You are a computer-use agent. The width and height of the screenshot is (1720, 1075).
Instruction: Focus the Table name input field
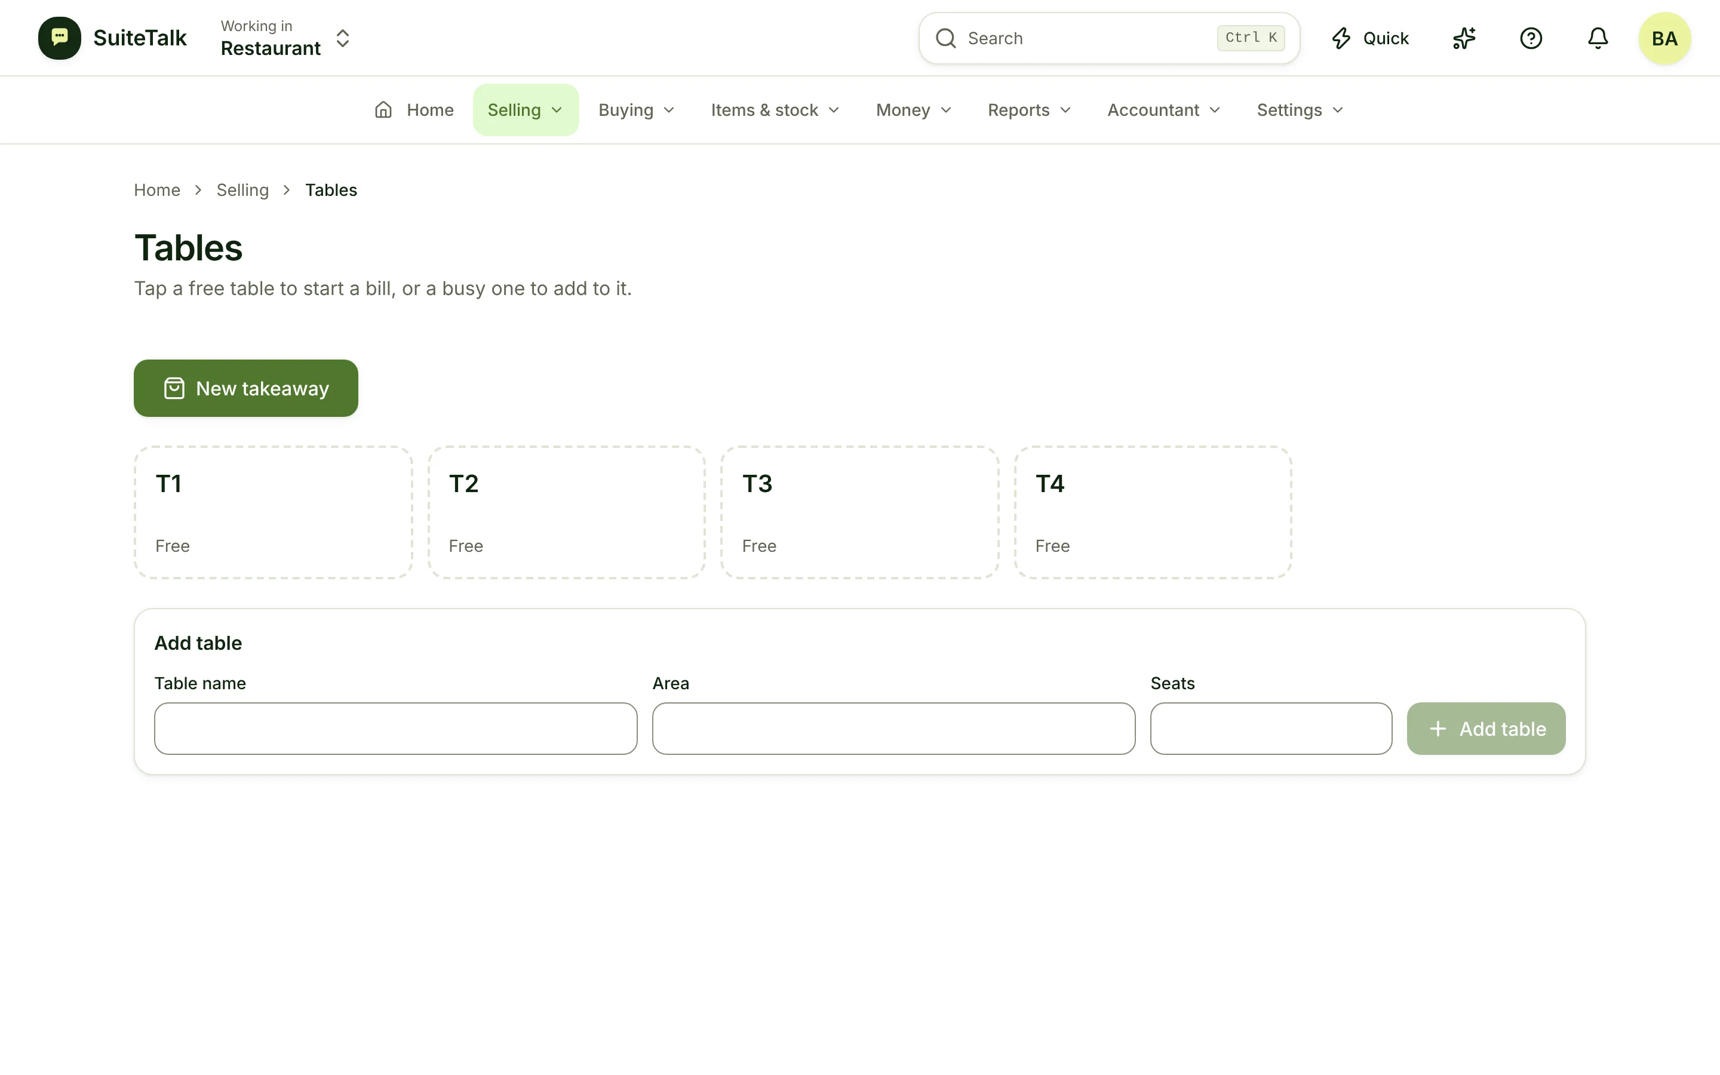point(396,729)
